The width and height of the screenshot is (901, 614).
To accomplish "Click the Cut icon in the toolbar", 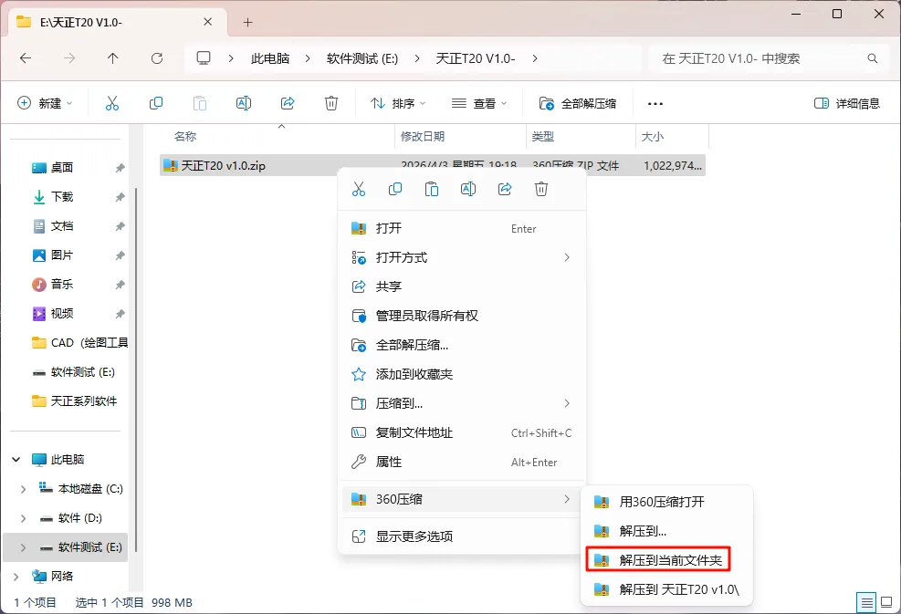I will click(x=112, y=103).
